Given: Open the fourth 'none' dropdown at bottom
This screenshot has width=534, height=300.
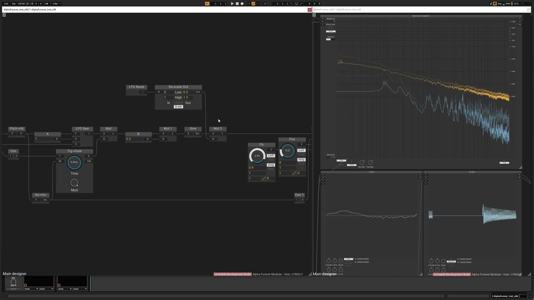Looking at the screenshot, I should tap(80, 289).
